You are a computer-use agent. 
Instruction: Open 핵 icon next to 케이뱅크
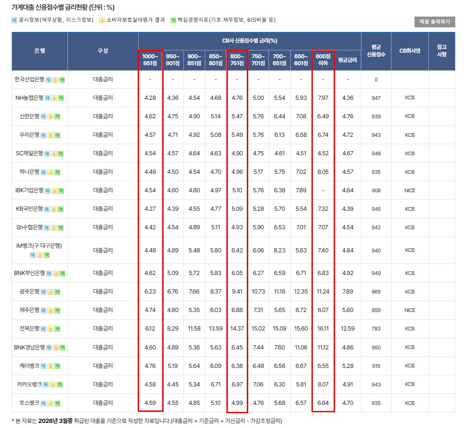[x=58, y=366]
